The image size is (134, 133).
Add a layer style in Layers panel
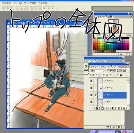97,108
